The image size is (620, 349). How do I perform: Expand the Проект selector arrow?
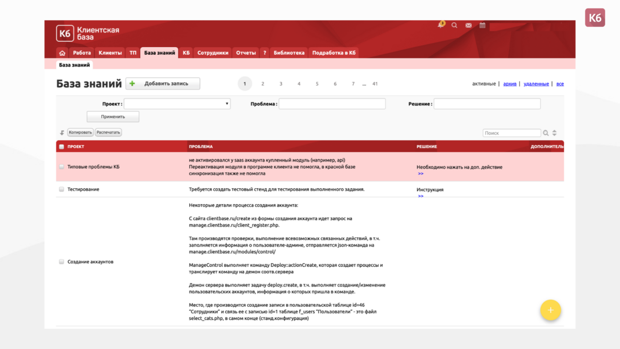227,103
